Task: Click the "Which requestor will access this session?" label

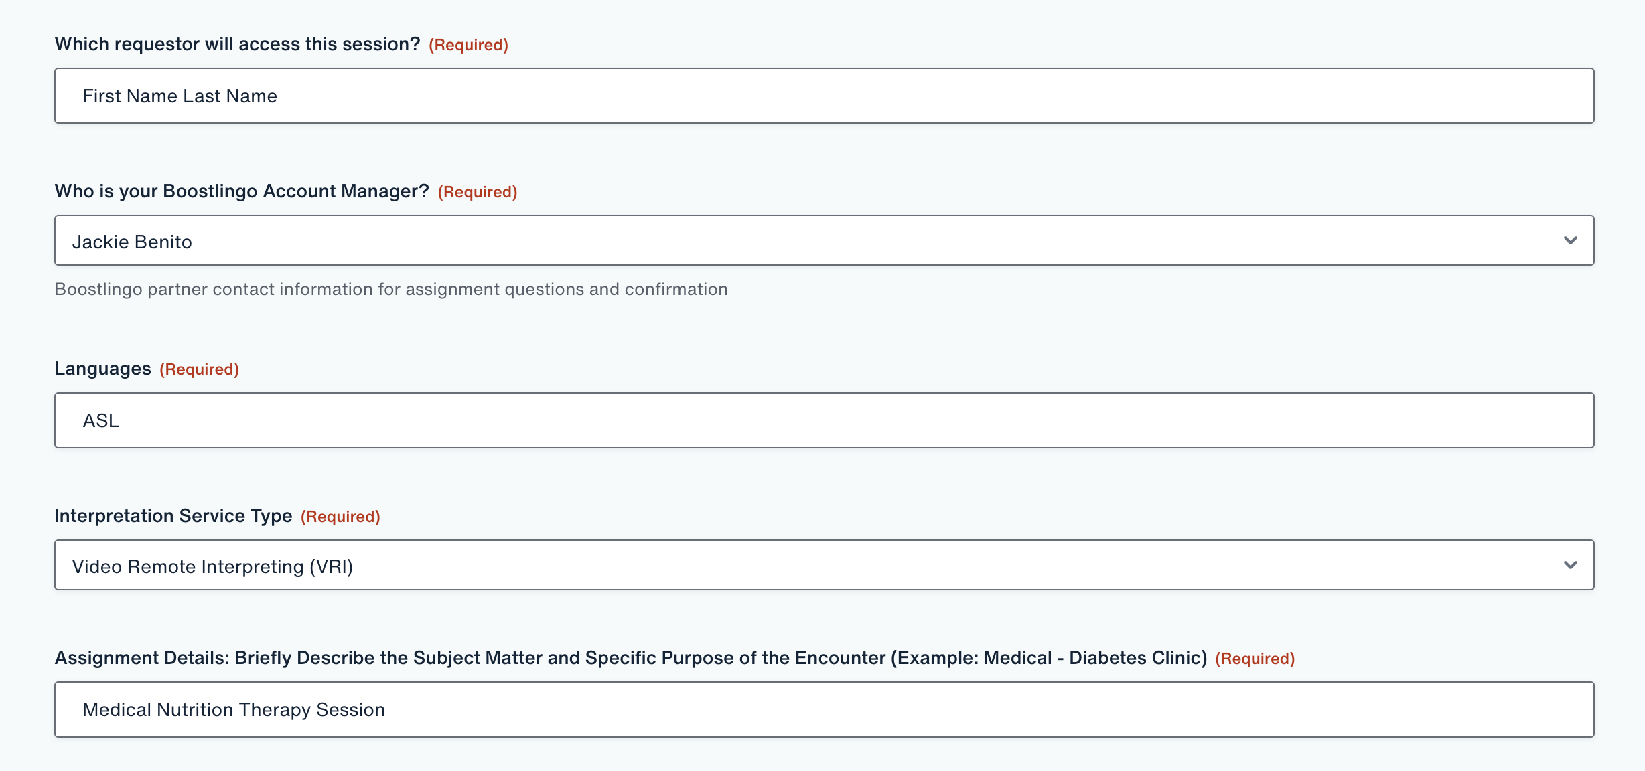Action: click(x=237, y=44)
